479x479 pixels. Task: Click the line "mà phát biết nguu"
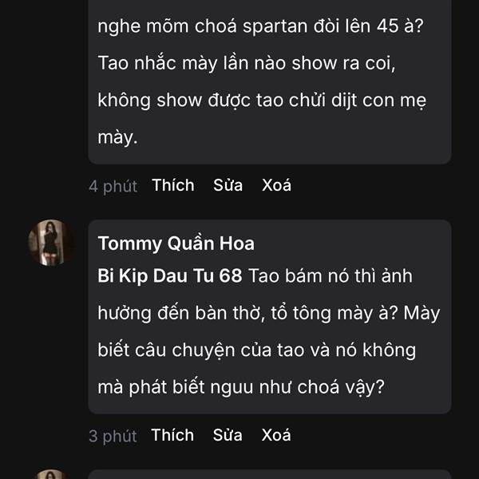coord(241,386)
